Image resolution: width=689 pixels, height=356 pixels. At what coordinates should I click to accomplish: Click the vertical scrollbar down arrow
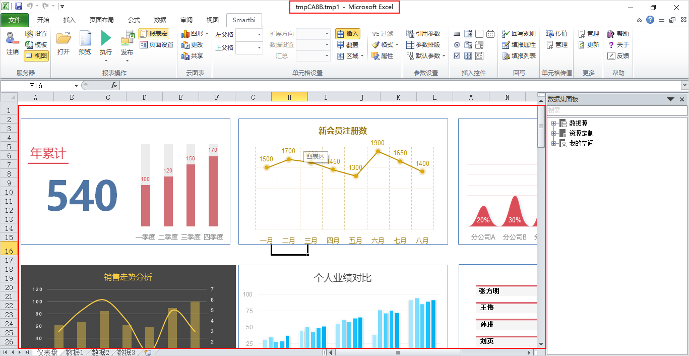pos(541,344)
